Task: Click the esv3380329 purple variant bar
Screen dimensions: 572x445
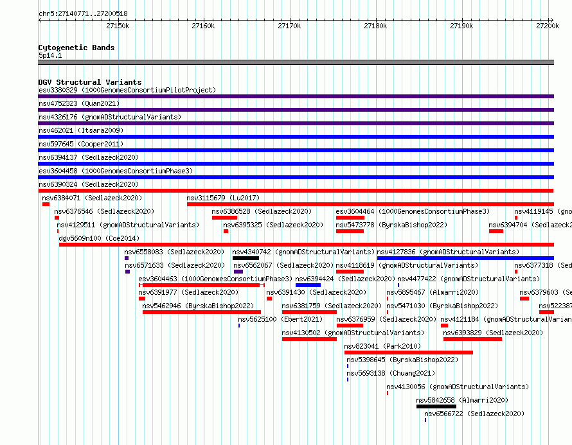Action: (x=296, y=96)
